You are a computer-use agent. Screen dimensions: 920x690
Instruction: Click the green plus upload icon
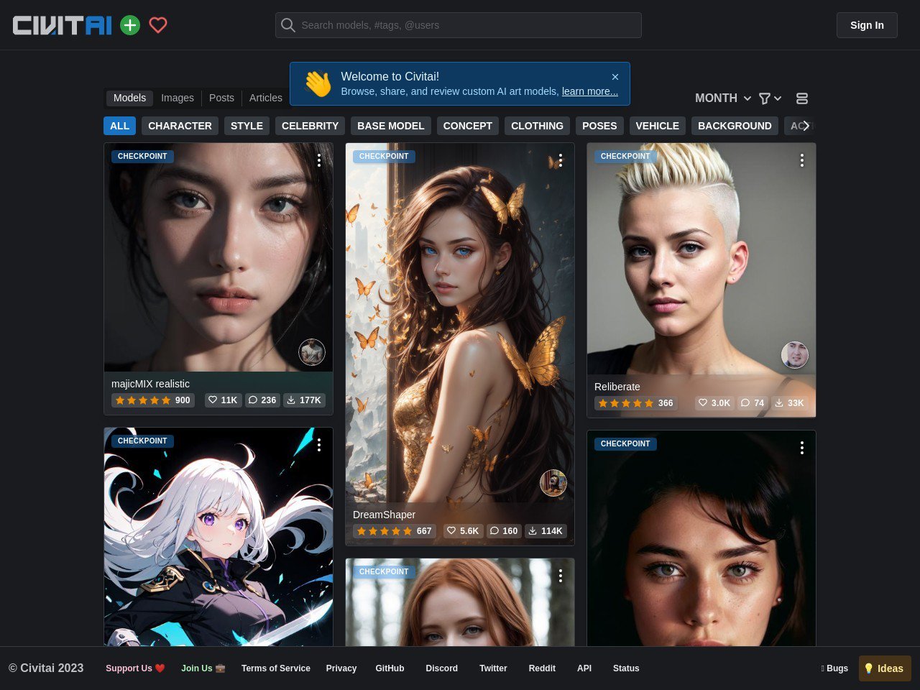(130, 25)
